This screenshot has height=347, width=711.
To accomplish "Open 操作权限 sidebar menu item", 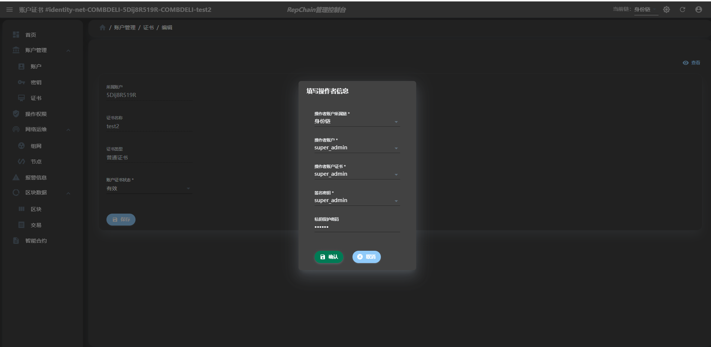I will coord(36,114).
